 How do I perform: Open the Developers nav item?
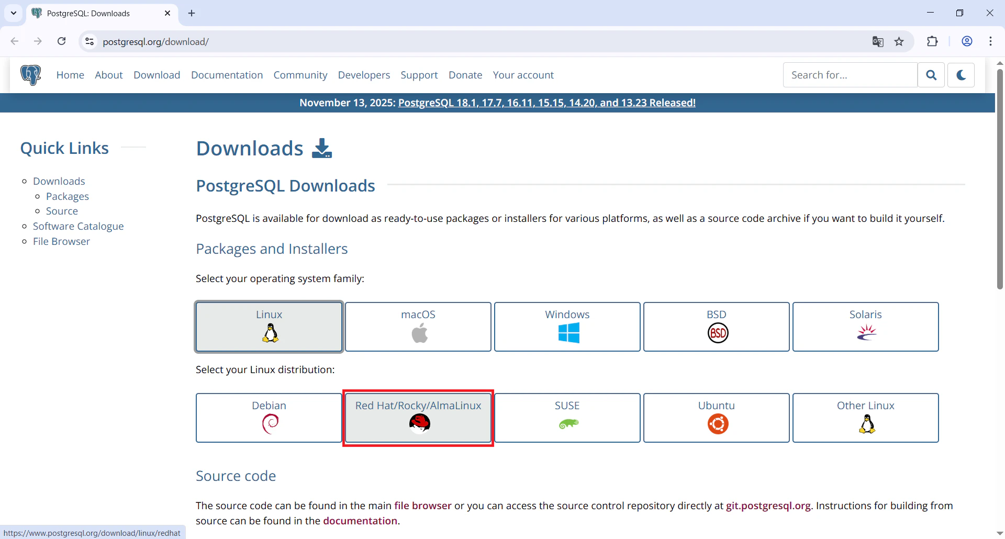364,75
